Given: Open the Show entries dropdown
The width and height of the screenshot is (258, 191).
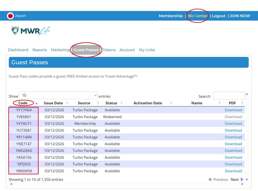Looking at the screenshot, I should click(x=58, y=96).
